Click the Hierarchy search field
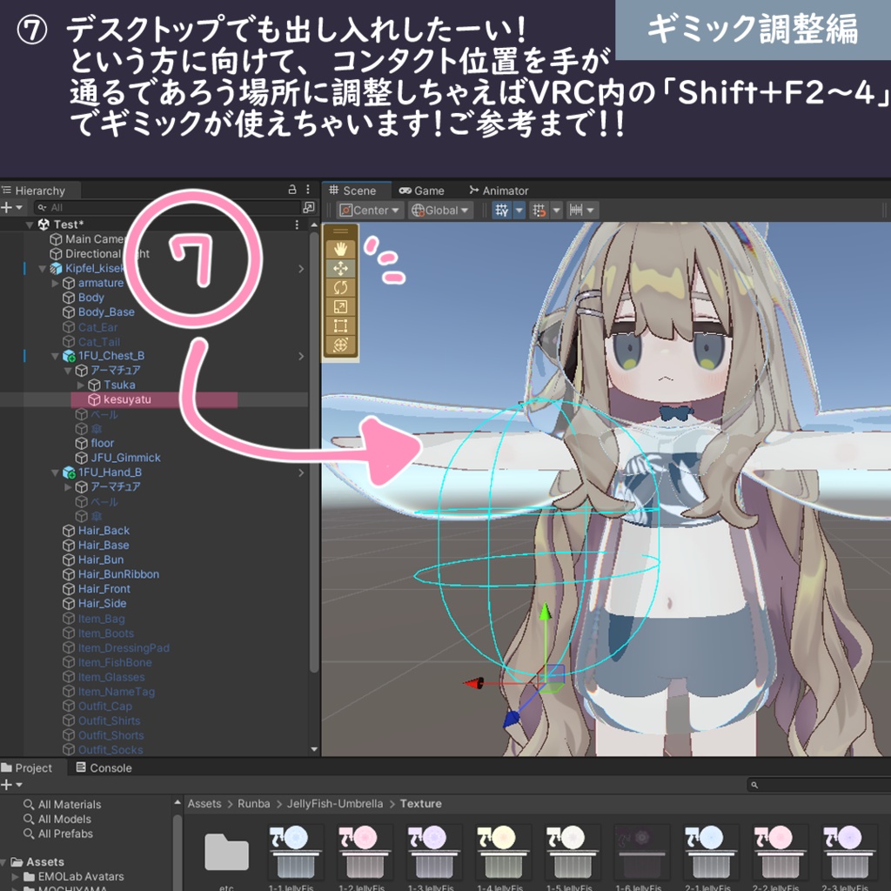Viewport: 891px width, 891px height. tap(167, 207)
